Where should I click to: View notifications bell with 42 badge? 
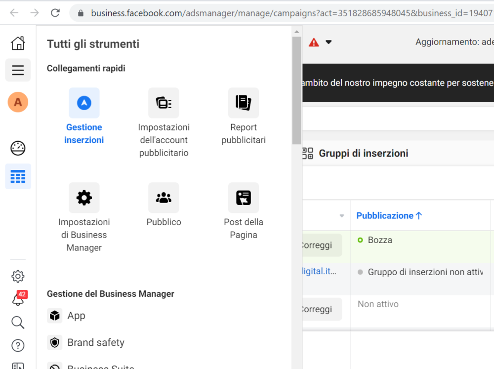click(x=19, y=298)
